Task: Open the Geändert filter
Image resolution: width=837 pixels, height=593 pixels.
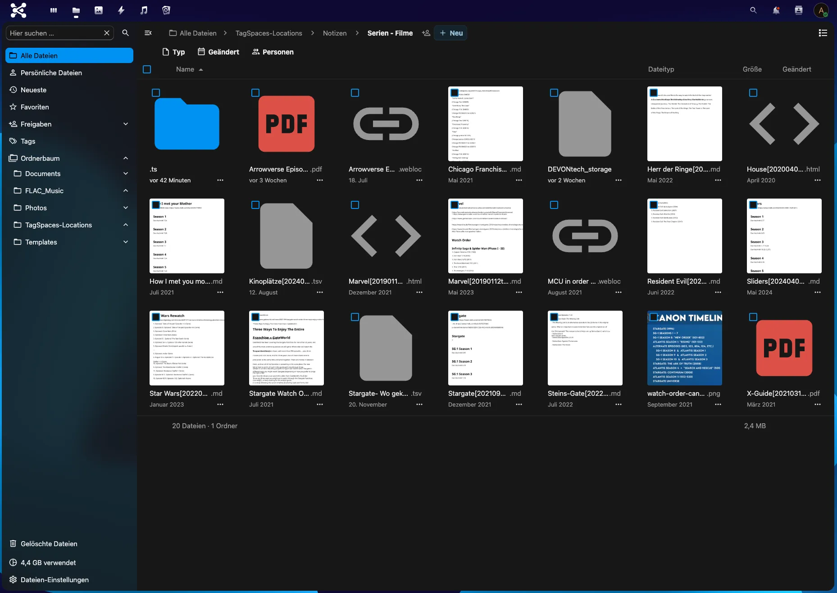Action: tap(218, 52)
